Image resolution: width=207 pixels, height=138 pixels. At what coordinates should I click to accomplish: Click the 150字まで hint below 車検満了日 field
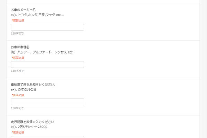(17, 108)
